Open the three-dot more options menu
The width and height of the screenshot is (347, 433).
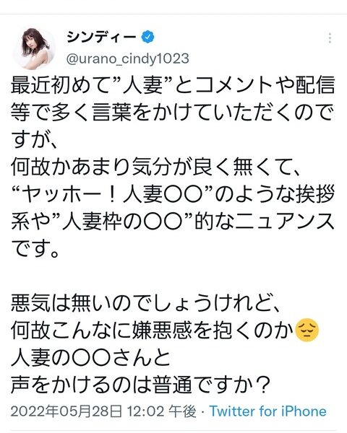pos(330,38)
